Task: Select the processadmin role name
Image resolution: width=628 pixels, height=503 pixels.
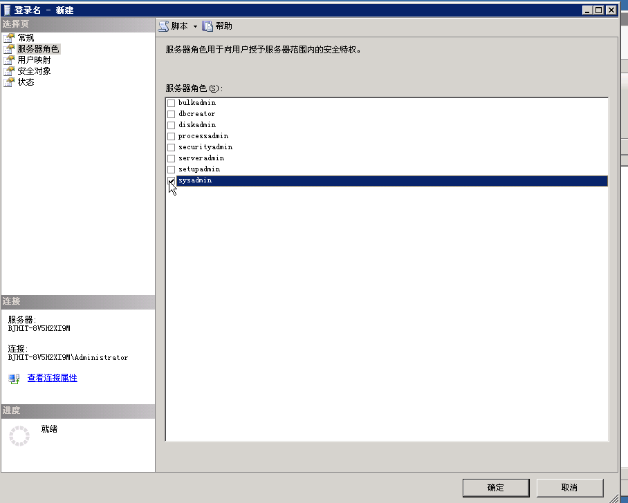Action: click(x=203, y=136)
